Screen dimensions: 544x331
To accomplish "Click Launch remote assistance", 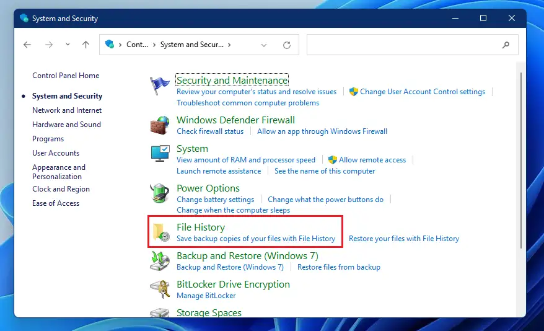I will [219, 170].
